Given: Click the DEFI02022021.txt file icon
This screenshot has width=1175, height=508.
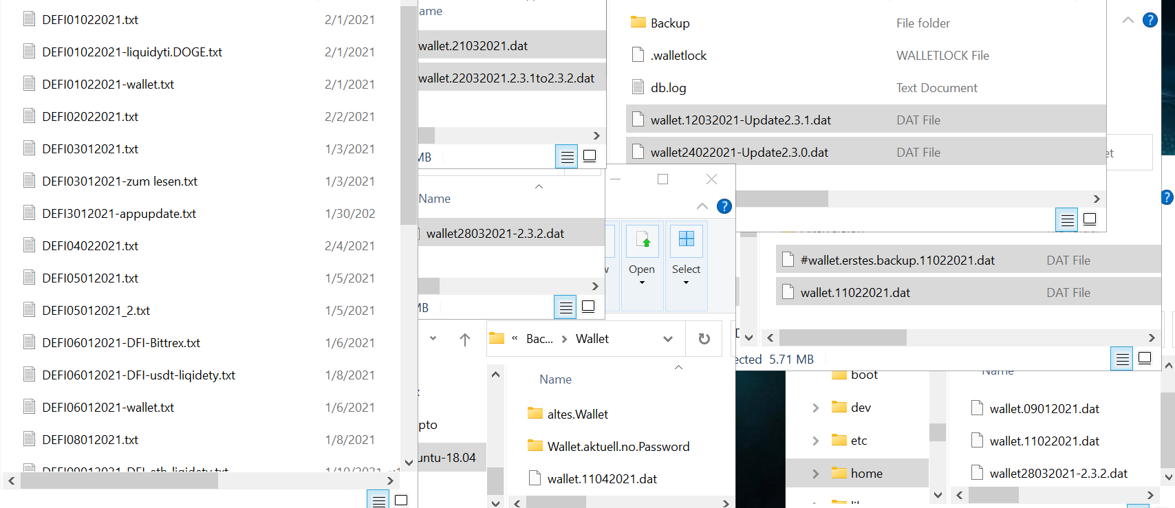Looking at the screenshot, I should point(29,115).
